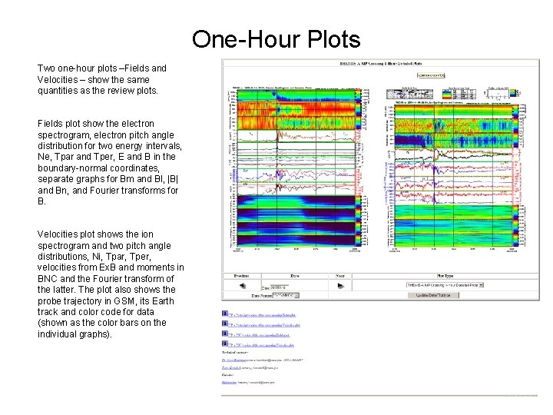
Task: Click the first technical contact name link
Action: coord(233,360)
